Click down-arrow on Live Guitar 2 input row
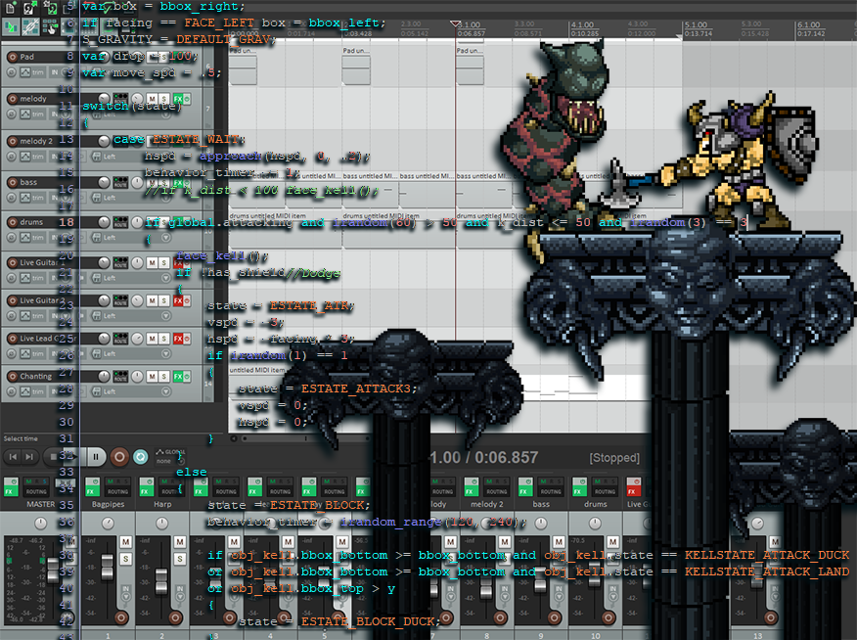 pos(165,316)
